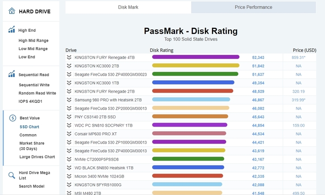Open the PNY CS3140 2TB SSD entry

pyautogui.click(x=96, y=117)
